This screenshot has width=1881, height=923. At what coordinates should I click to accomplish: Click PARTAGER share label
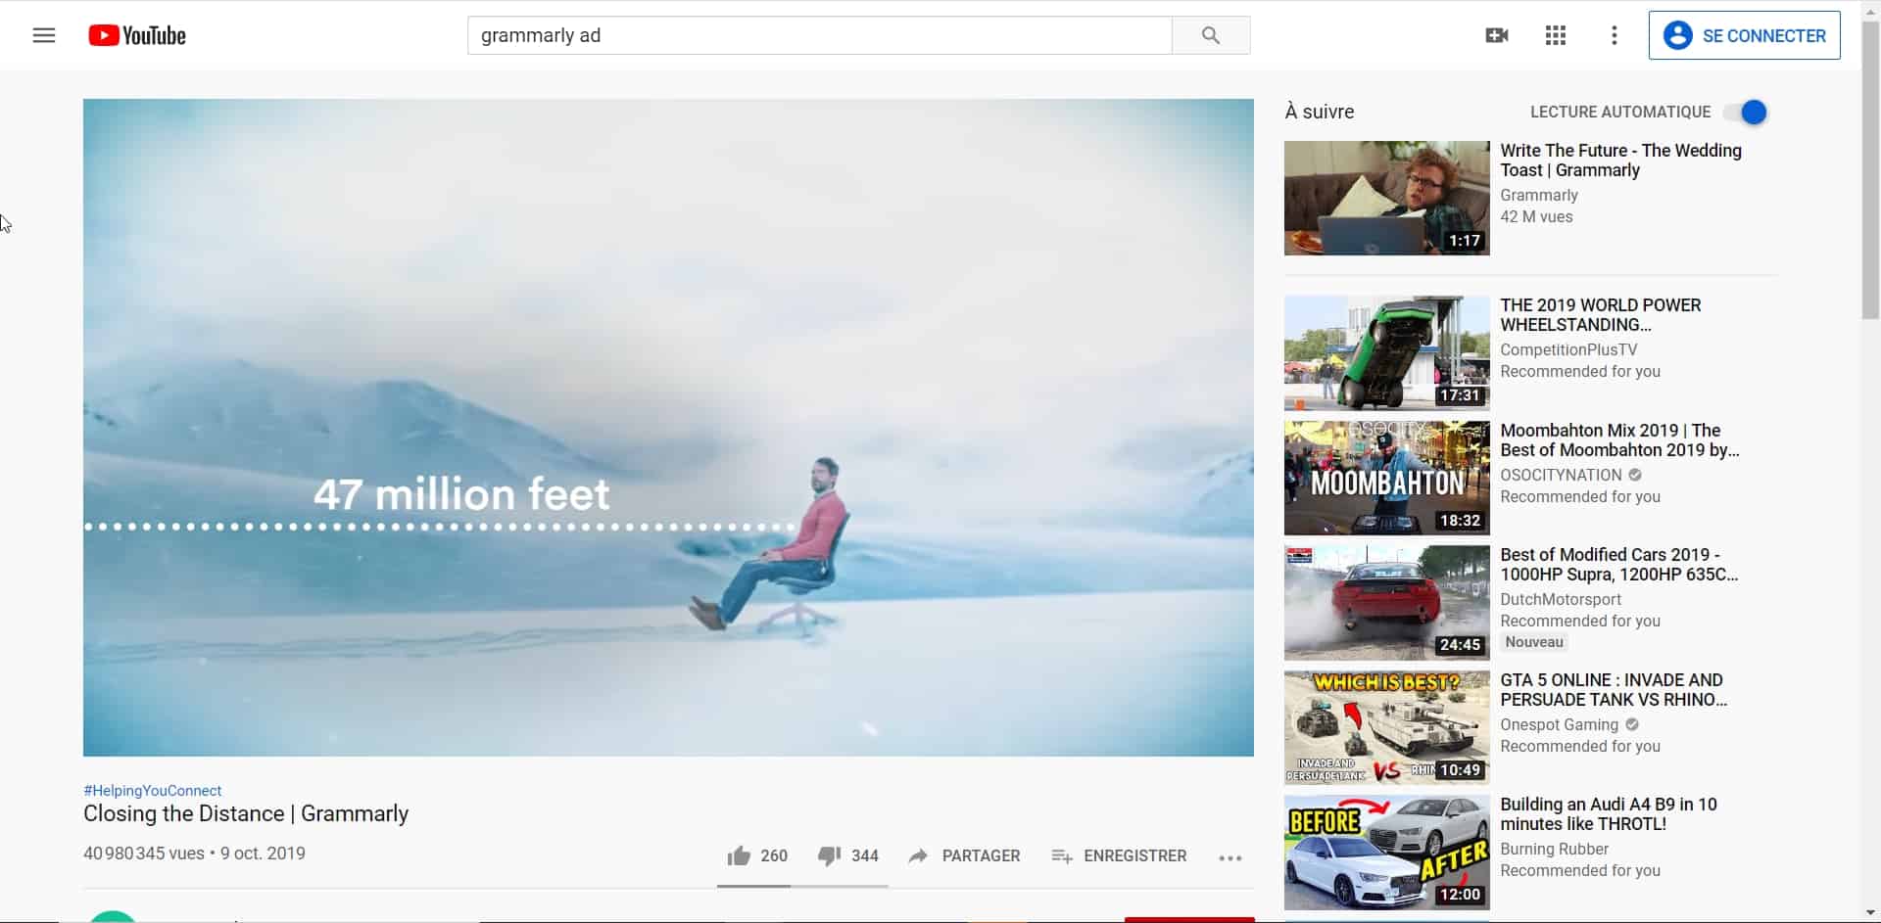[981, 856]
